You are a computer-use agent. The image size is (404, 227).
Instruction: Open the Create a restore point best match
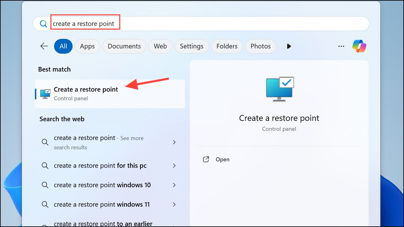click(110, 94)
